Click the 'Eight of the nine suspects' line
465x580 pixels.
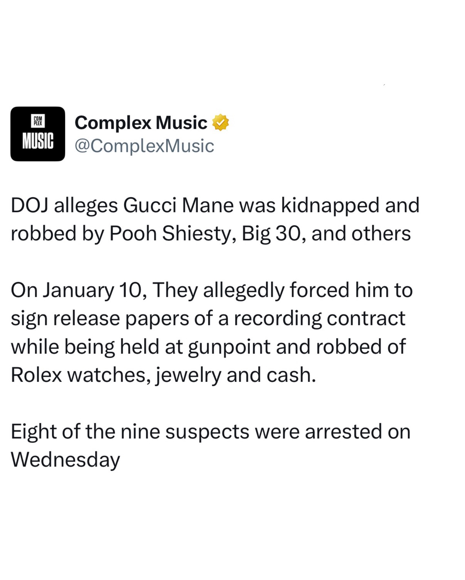pyautogui.click(x=210, y=432)
